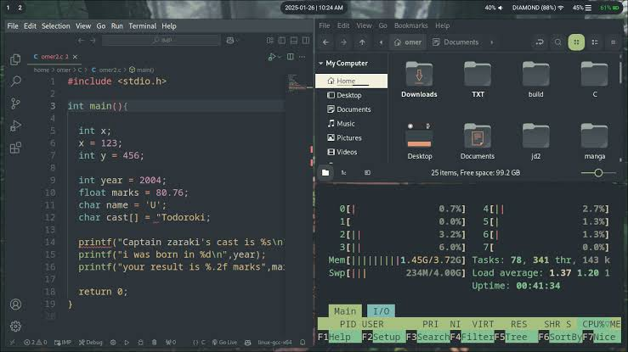Open the Search view in the activity bar
This screenshot has height=352, width=628.
point(15,81)
